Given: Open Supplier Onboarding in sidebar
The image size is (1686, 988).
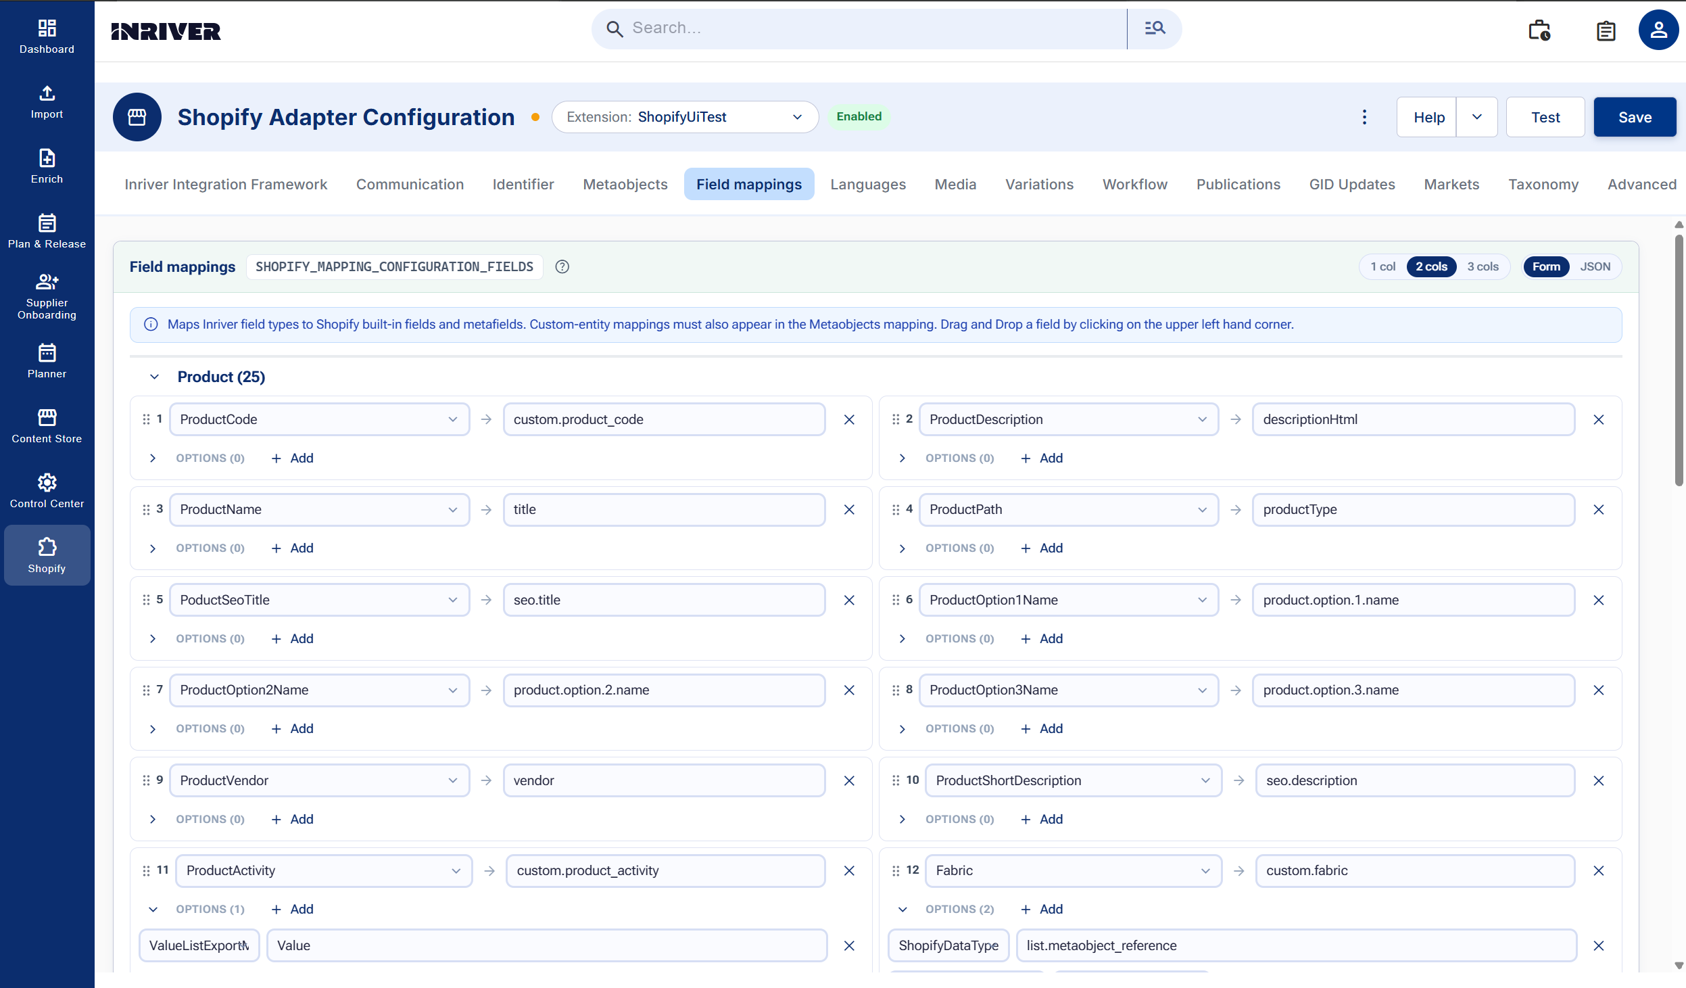Looking at the screenshot, I should coord(47,296).
